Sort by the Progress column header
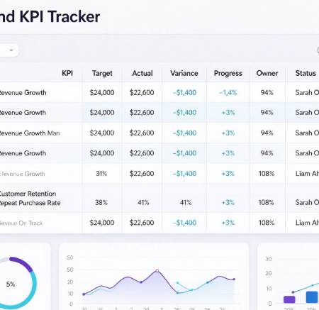The image size is (319, 310). 228,73
